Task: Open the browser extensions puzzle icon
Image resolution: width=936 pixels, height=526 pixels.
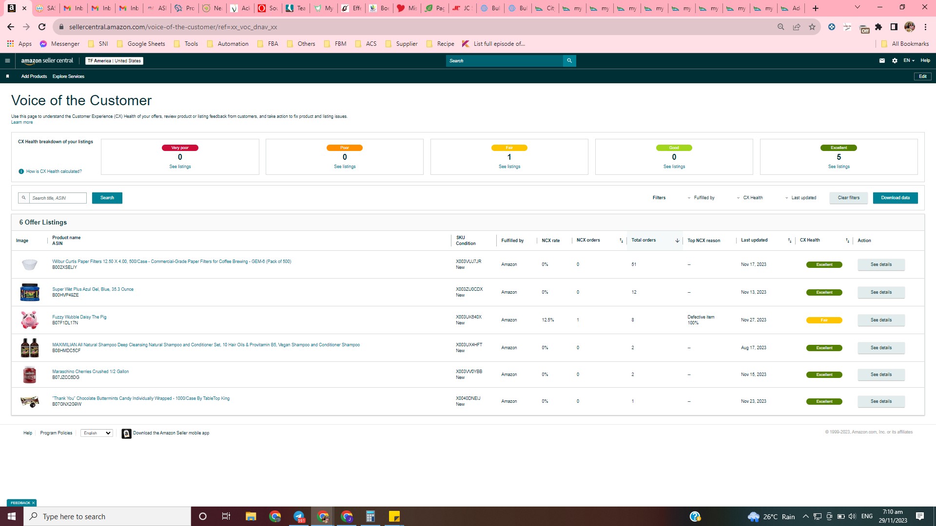Action: [878, 27]
